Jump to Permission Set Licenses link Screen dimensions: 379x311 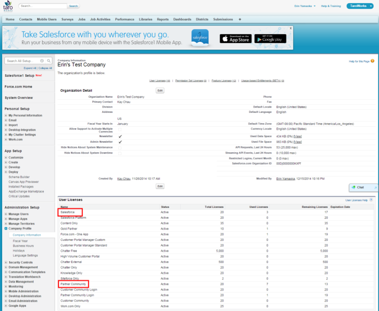191,81
